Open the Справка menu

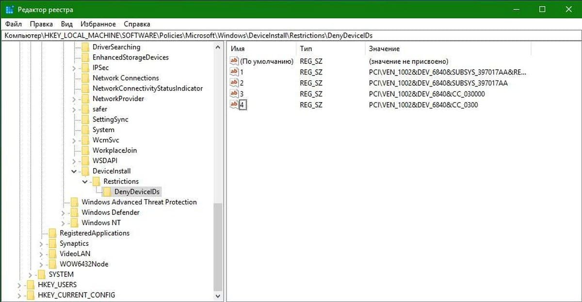[137, 24]
